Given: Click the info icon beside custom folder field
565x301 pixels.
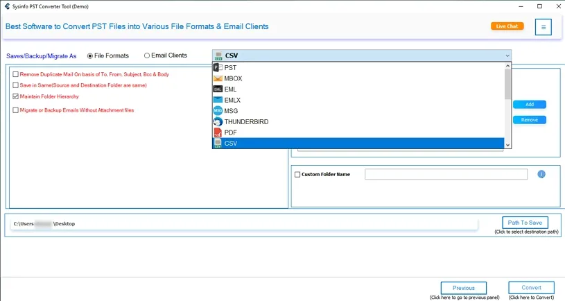Looking at the screenshot, I should pyautogui.click(x=541, y=174).
